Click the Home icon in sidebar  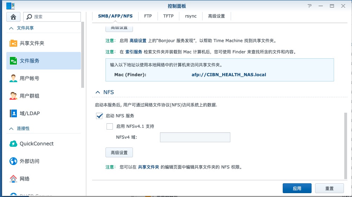(x=13, y=17)
